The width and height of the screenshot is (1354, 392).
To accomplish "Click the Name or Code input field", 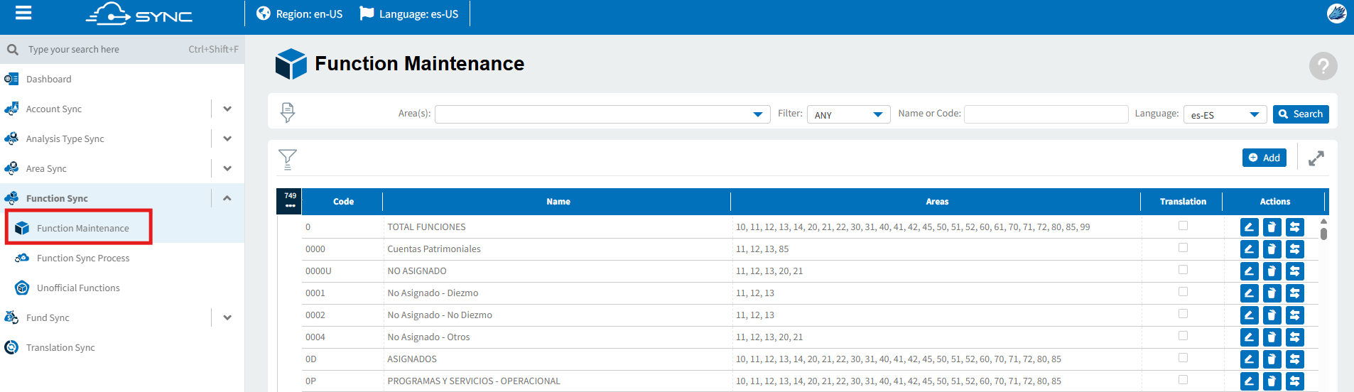I will (x=1046, y=114).
